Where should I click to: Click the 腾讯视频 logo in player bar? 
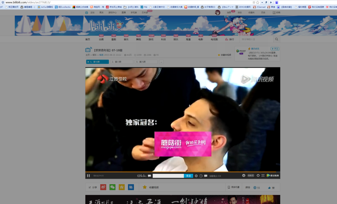[x=273, y=175]
